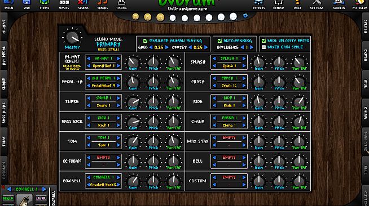Screen dimensions: 369x206
Task: Enable Simulate Human Playing checkbox
Action: click(145, 41)
